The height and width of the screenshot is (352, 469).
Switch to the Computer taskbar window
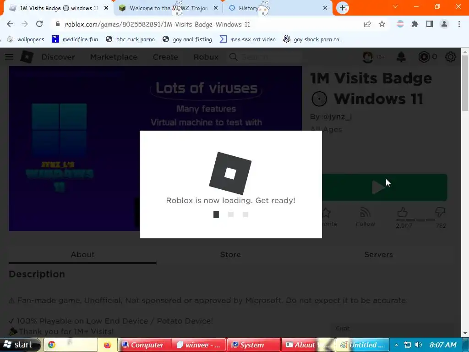tap(144, 345)
